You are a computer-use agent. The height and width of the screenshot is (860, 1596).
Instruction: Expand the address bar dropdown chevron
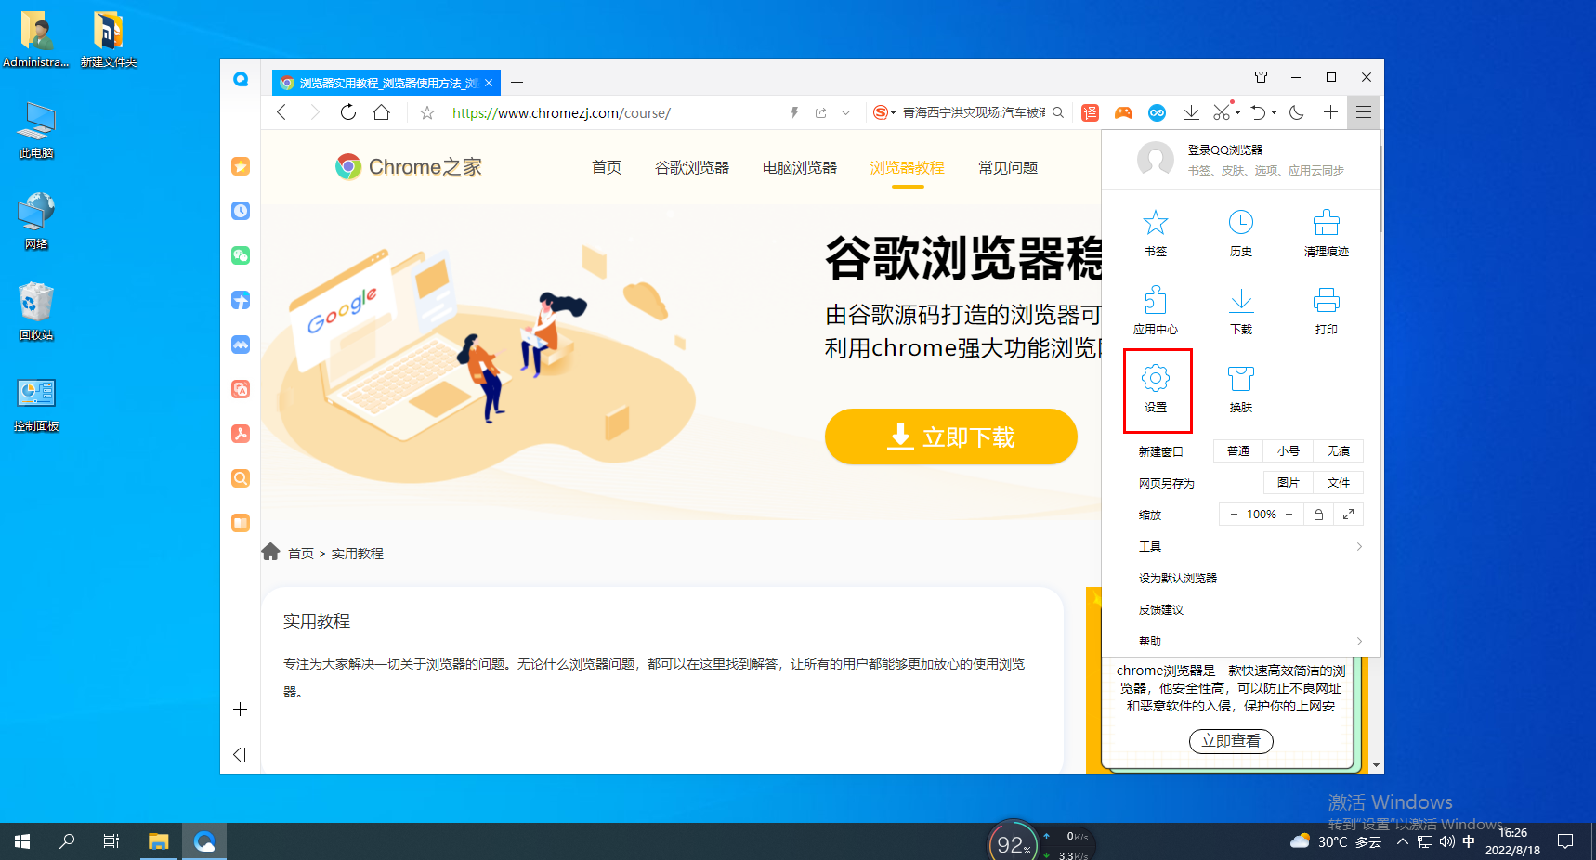845,112
